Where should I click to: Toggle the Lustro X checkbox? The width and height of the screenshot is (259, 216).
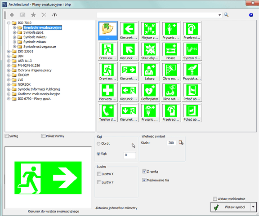click(x=99, y=174)
